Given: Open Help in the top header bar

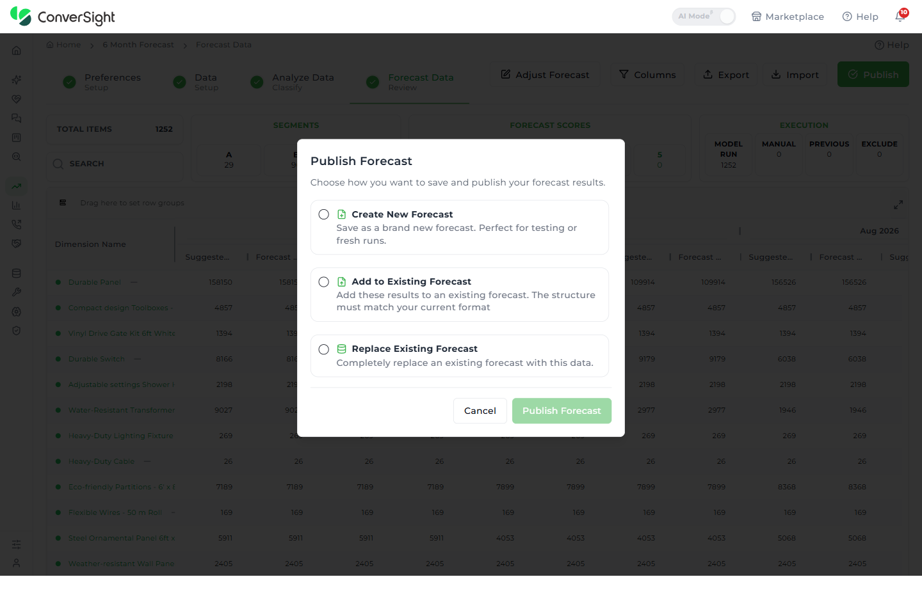Looking at the screenshot, I should pos(861,17).
